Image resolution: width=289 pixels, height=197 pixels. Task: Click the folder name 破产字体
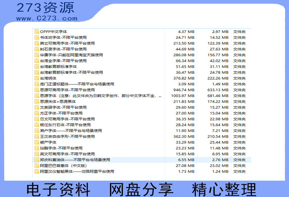click(x=48, y=142)
